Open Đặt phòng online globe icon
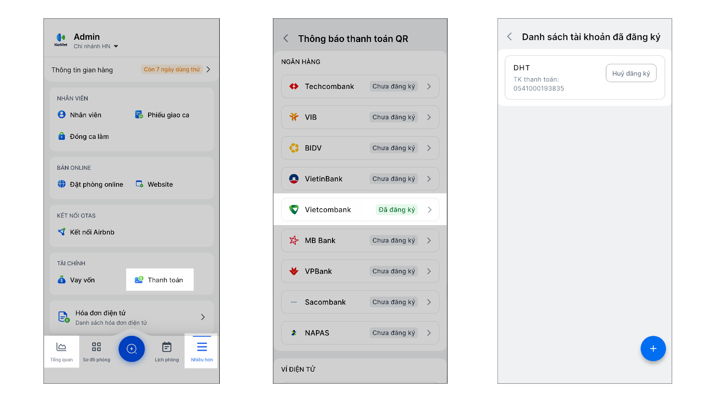The height and width of the screenshot is (402, 716). (62, 184)
